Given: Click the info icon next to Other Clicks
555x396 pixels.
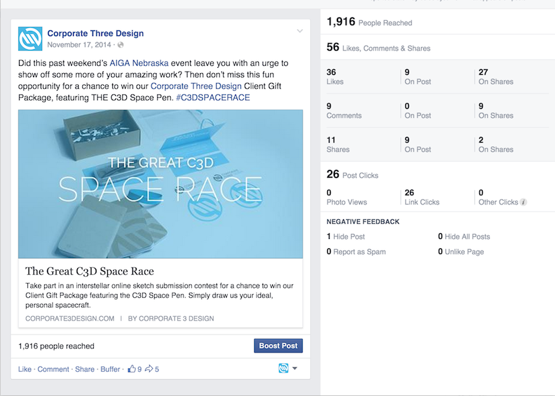Looking at the screenshot, I should click(523, 202).
